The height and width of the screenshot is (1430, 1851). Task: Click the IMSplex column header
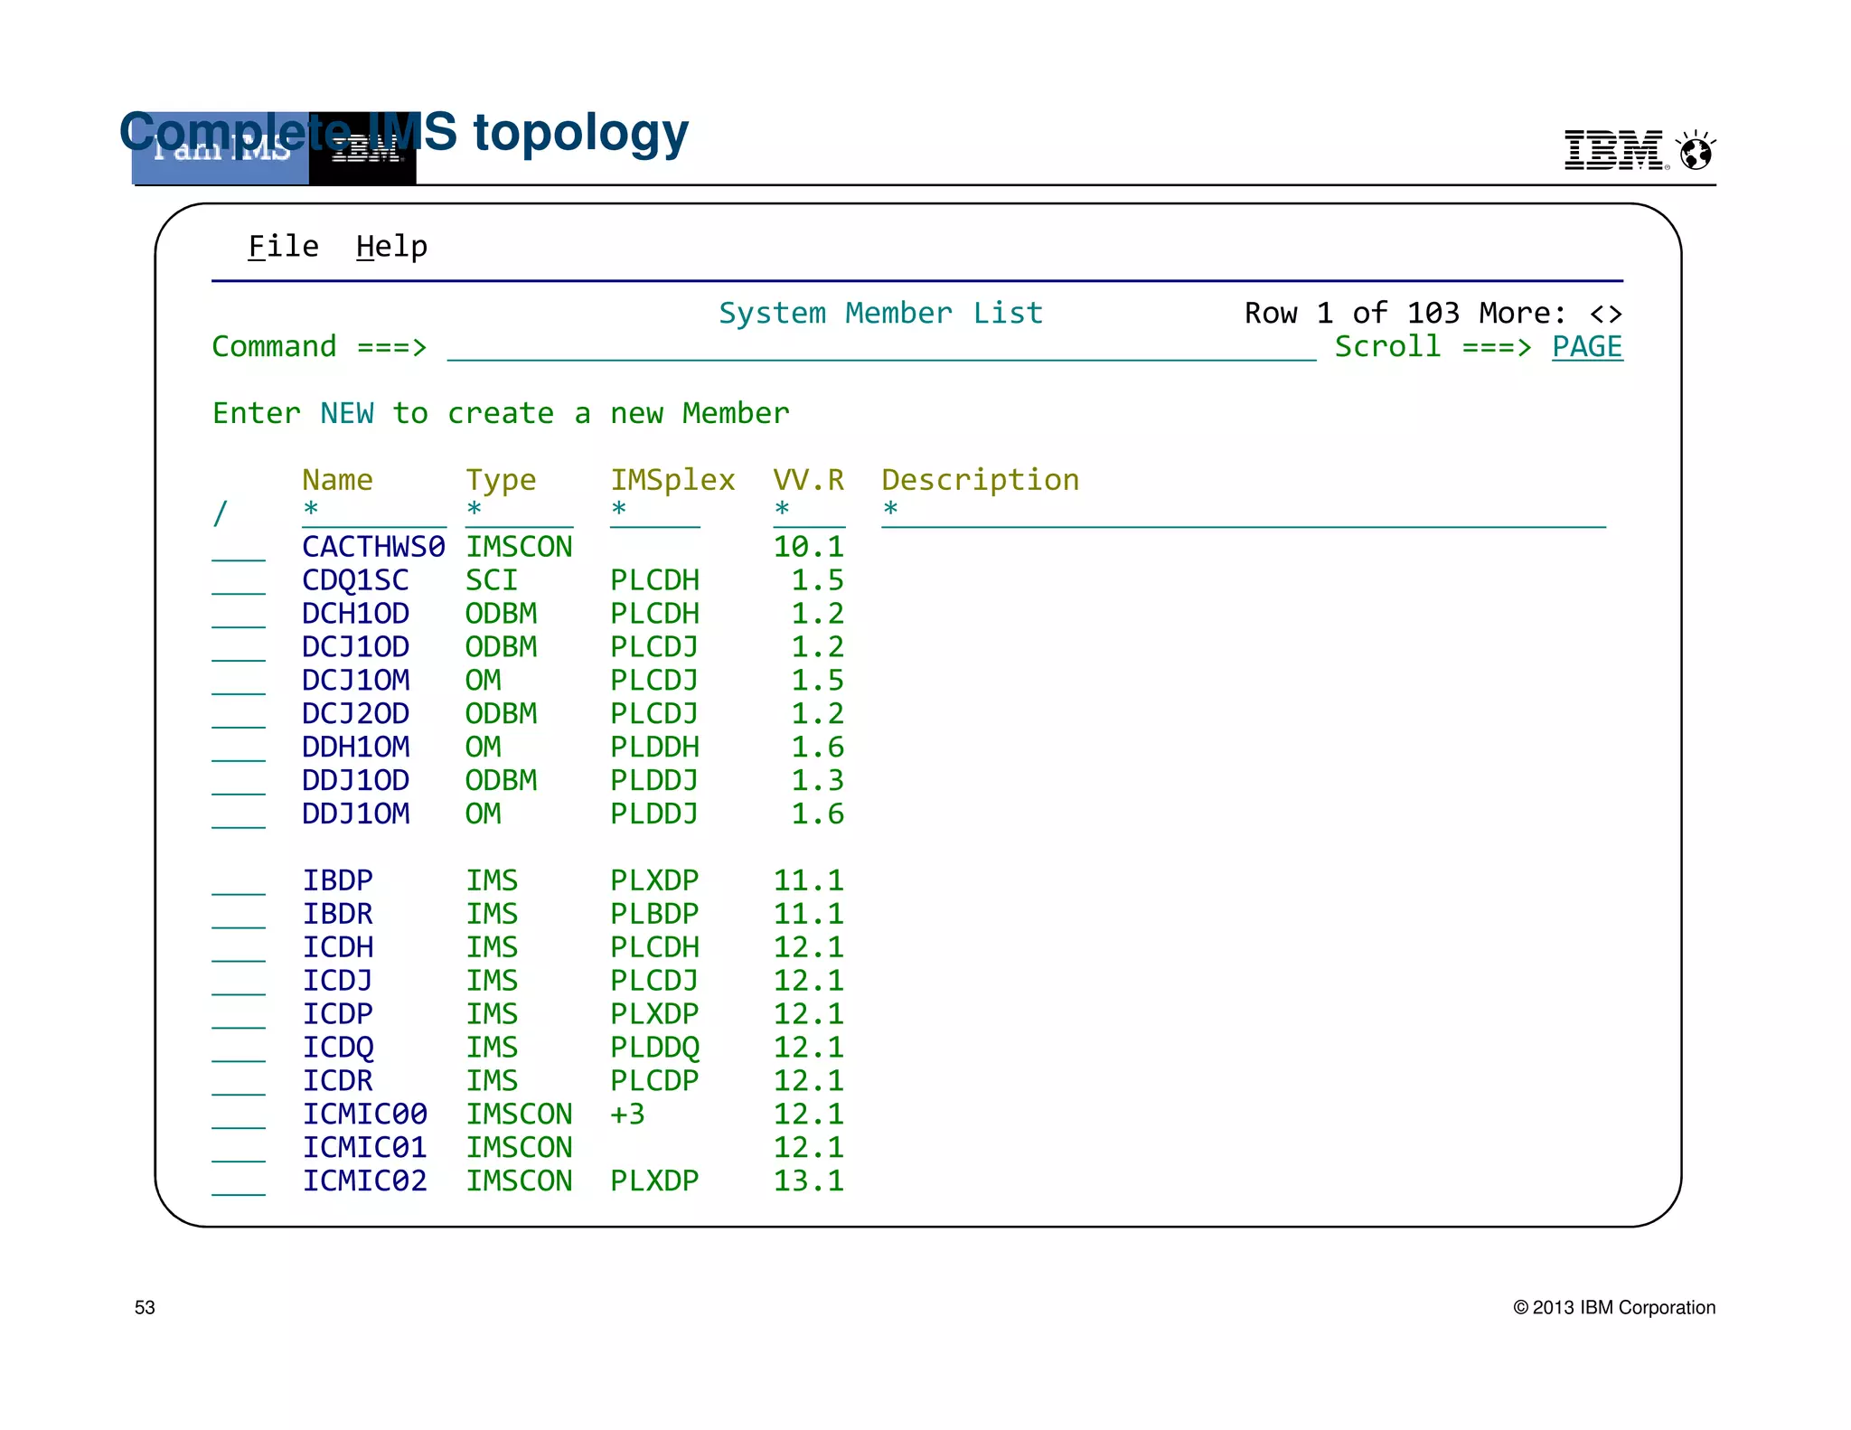pos(672,480)
